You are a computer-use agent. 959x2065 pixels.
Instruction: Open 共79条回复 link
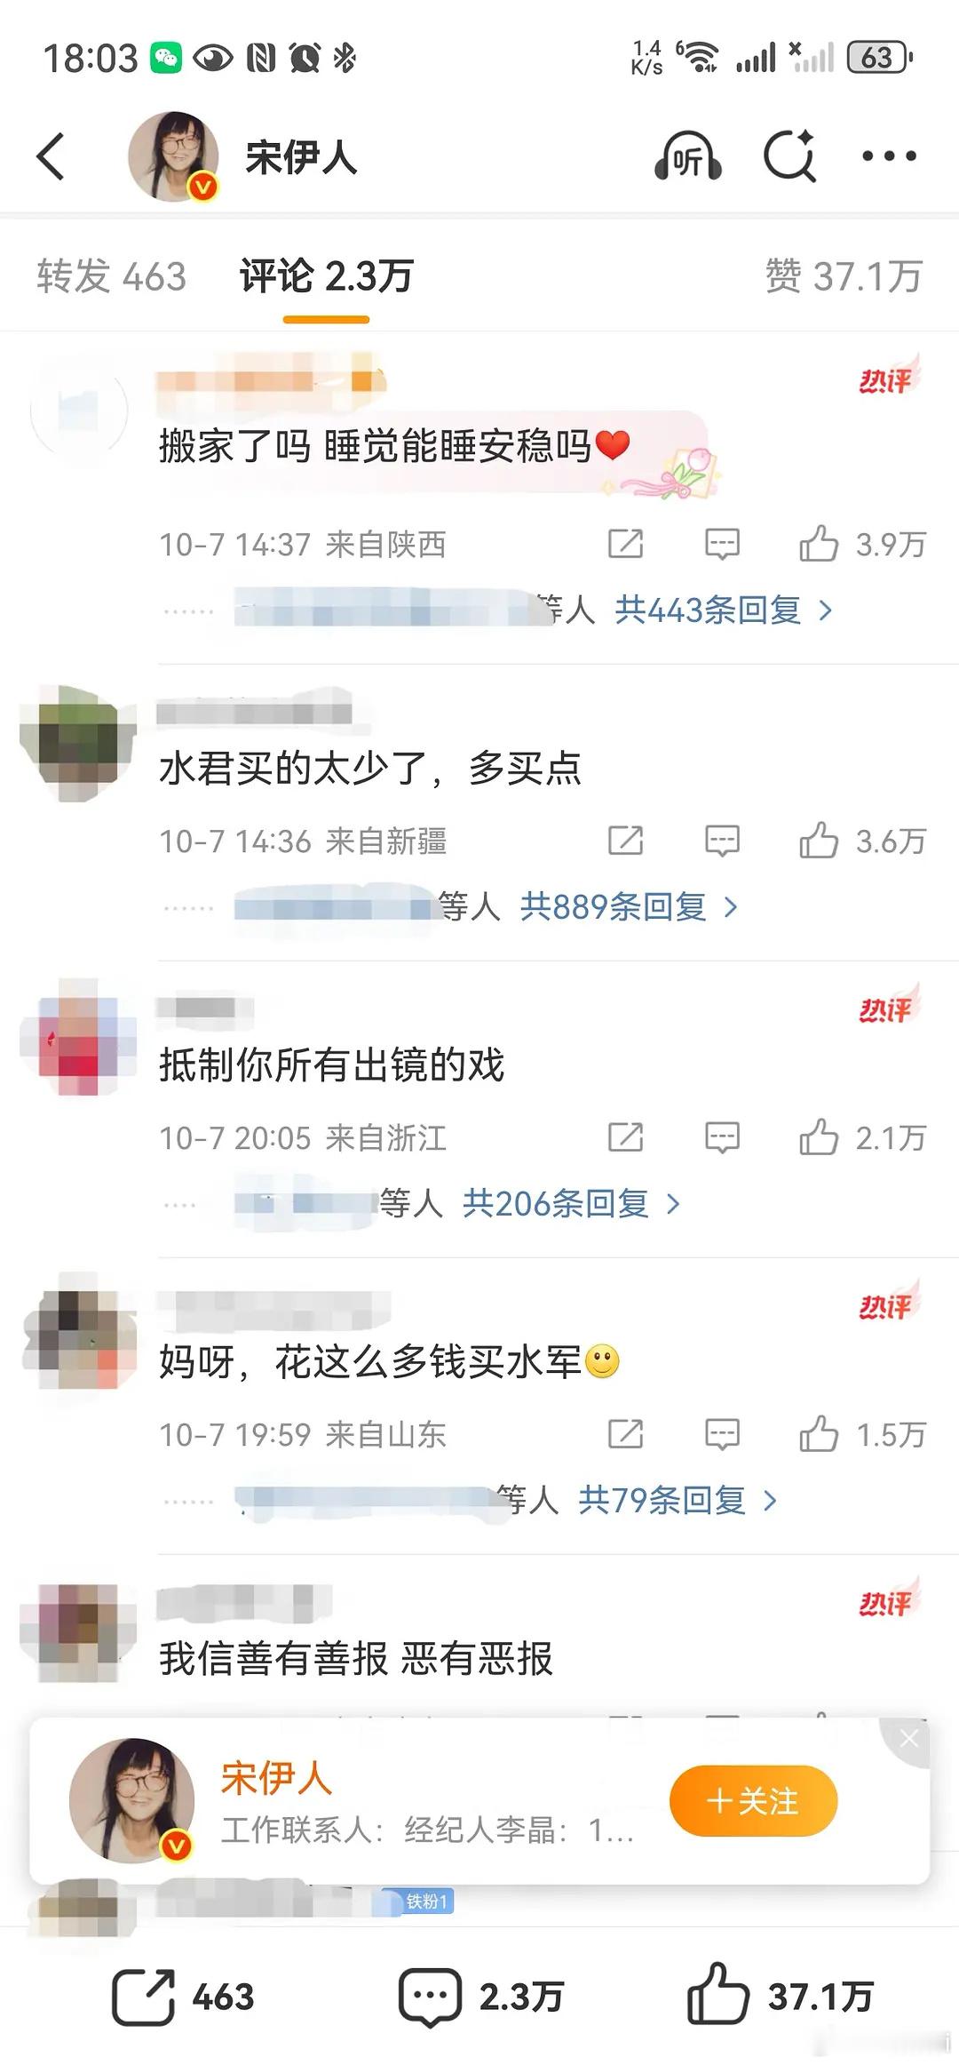678,1501
